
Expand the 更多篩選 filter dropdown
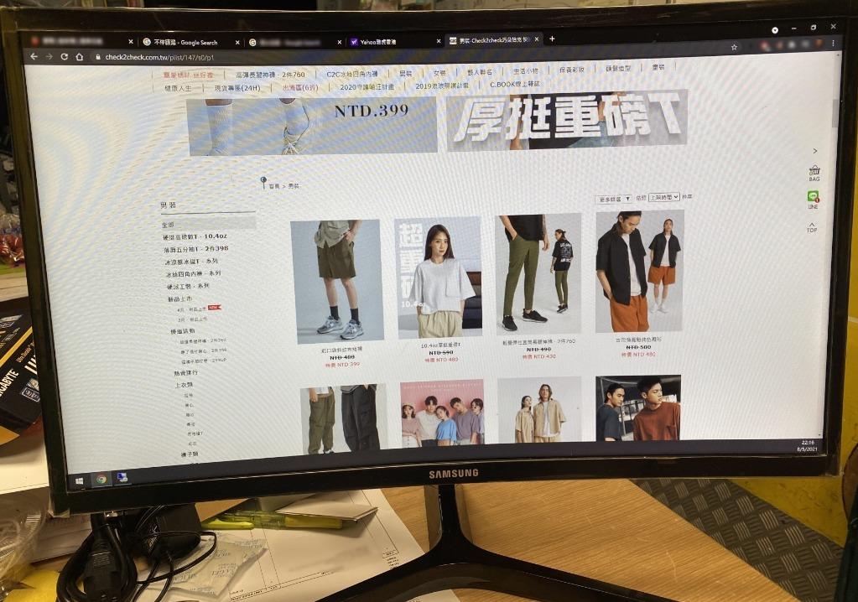613,200
